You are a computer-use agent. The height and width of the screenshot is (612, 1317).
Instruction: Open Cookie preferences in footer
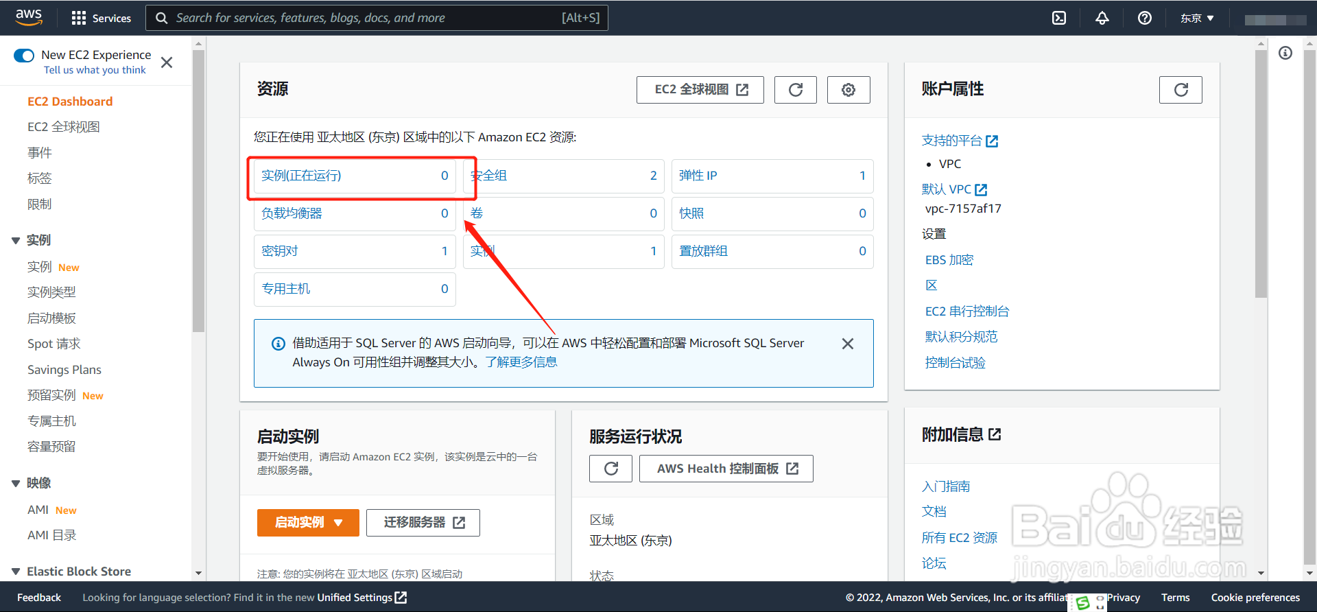[1255, 598]
